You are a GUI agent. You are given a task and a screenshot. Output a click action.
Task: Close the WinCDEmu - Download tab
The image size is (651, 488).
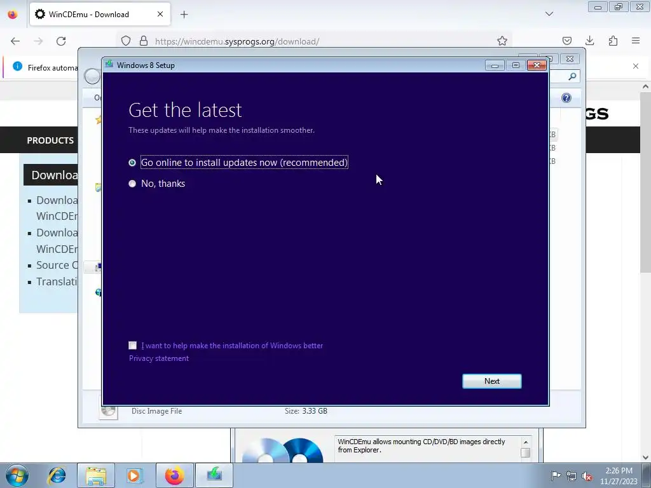tap(160, 14)
